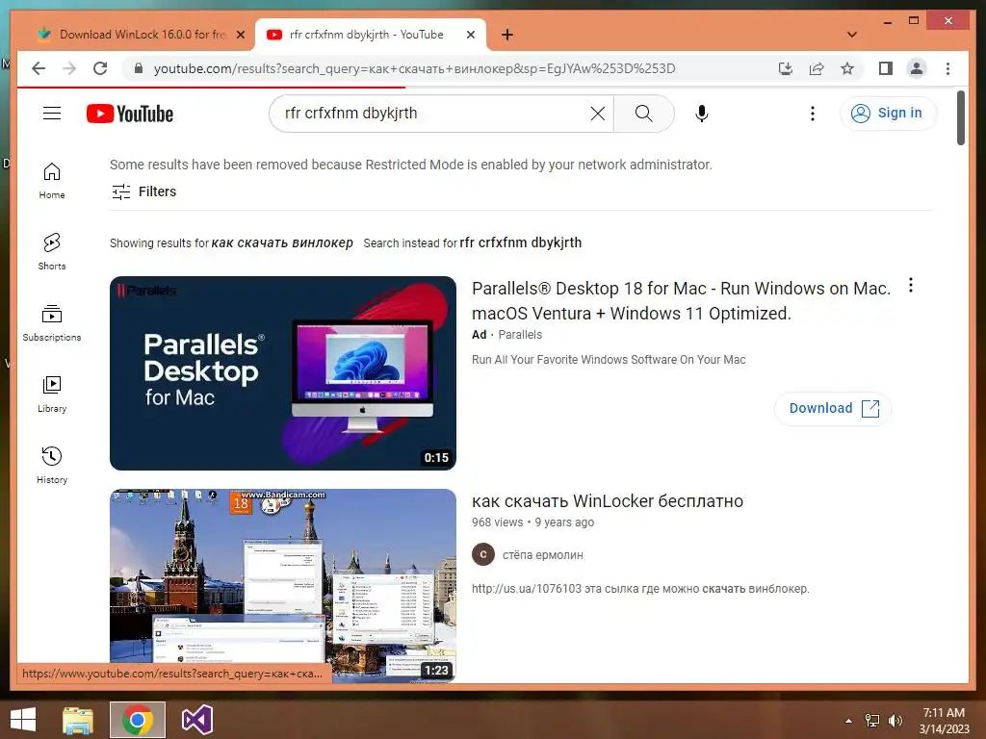
Task: Close the Download WinLock tab
Action: pos(240,35)
